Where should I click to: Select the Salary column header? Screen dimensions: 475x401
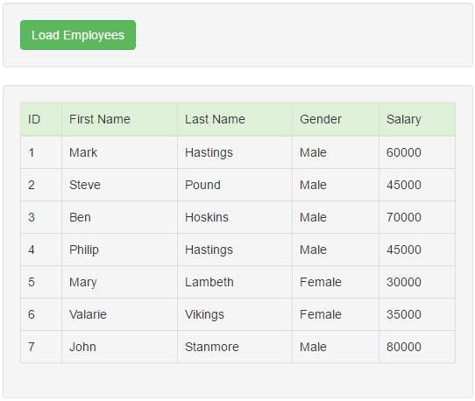[x=417, y=119]
